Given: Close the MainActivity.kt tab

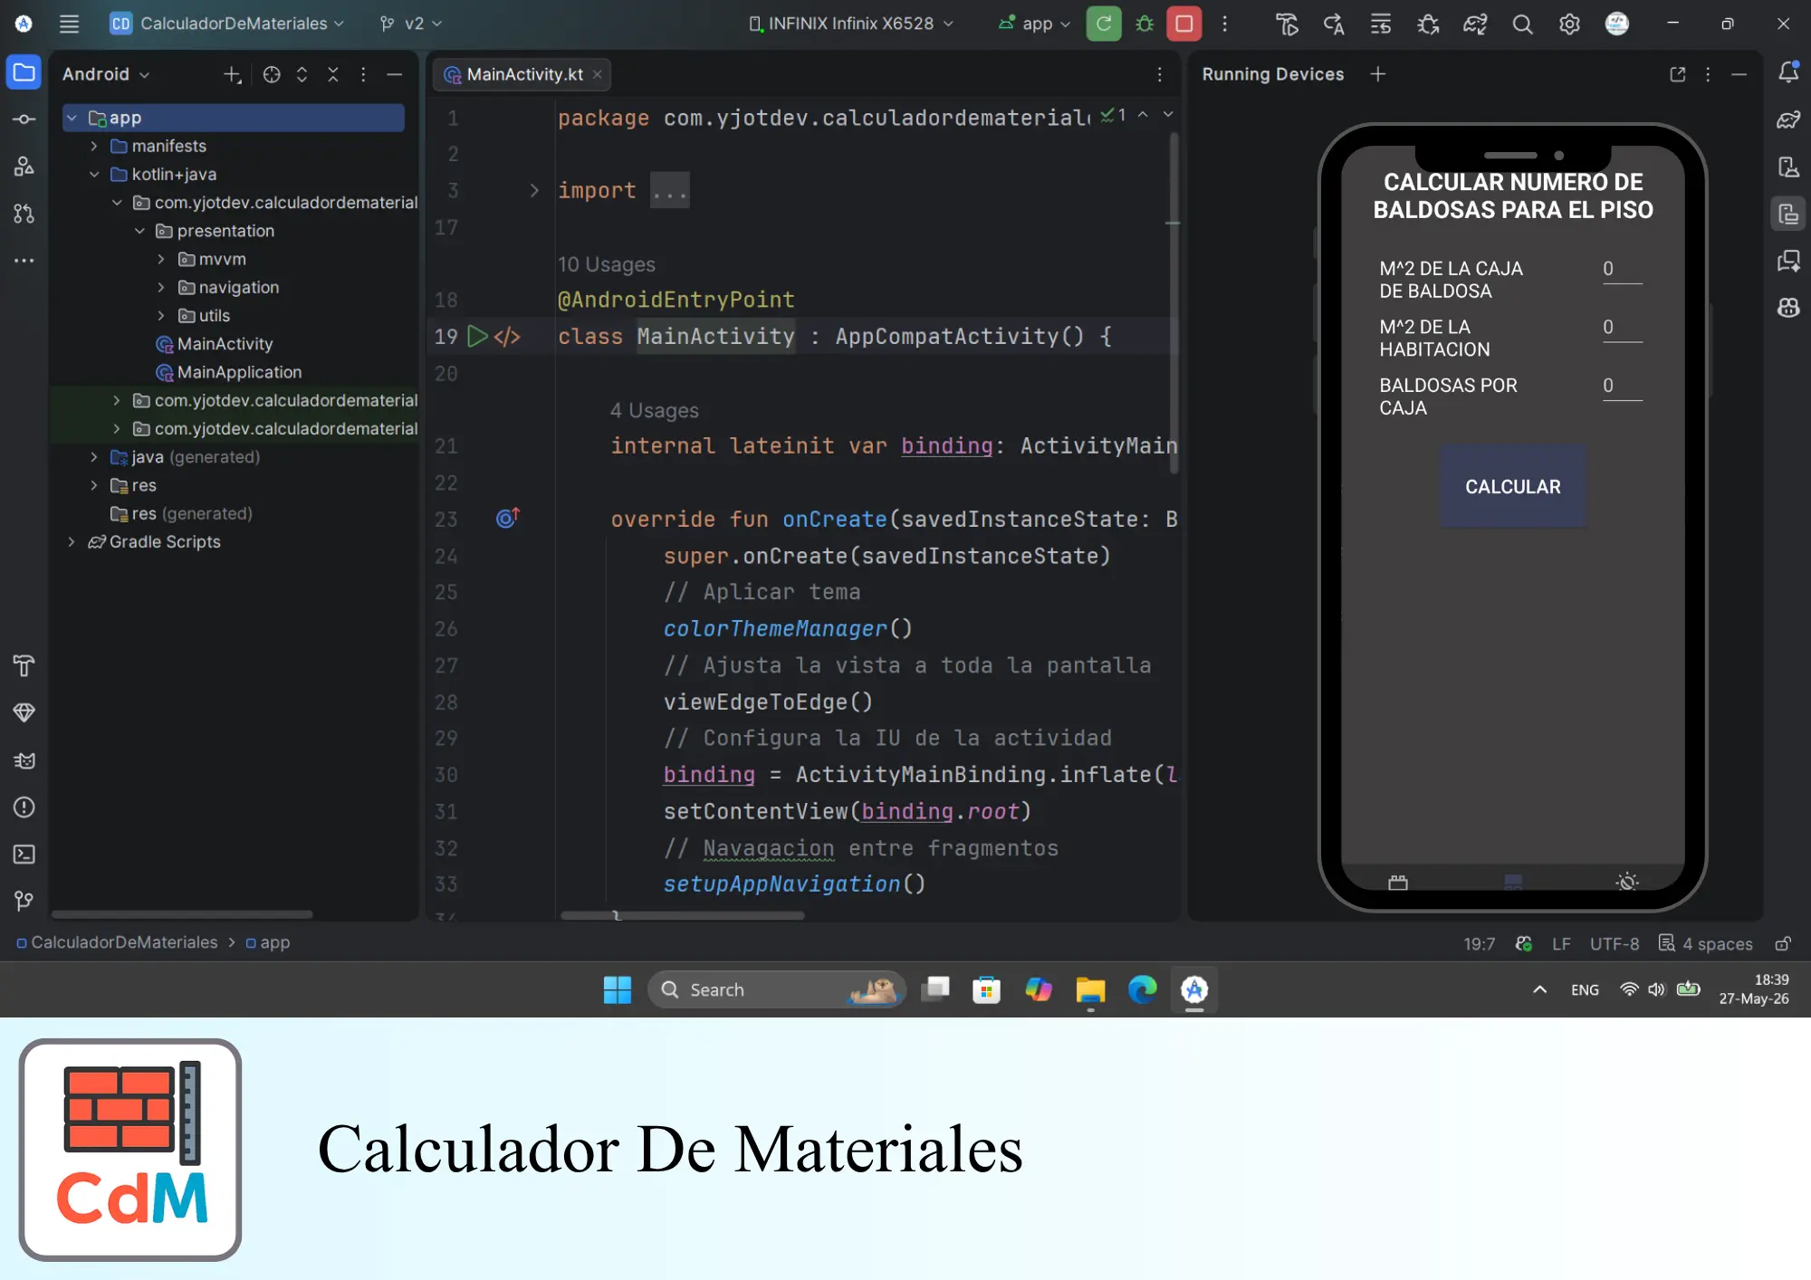Looking at the screenshot, I should point(598,74).
